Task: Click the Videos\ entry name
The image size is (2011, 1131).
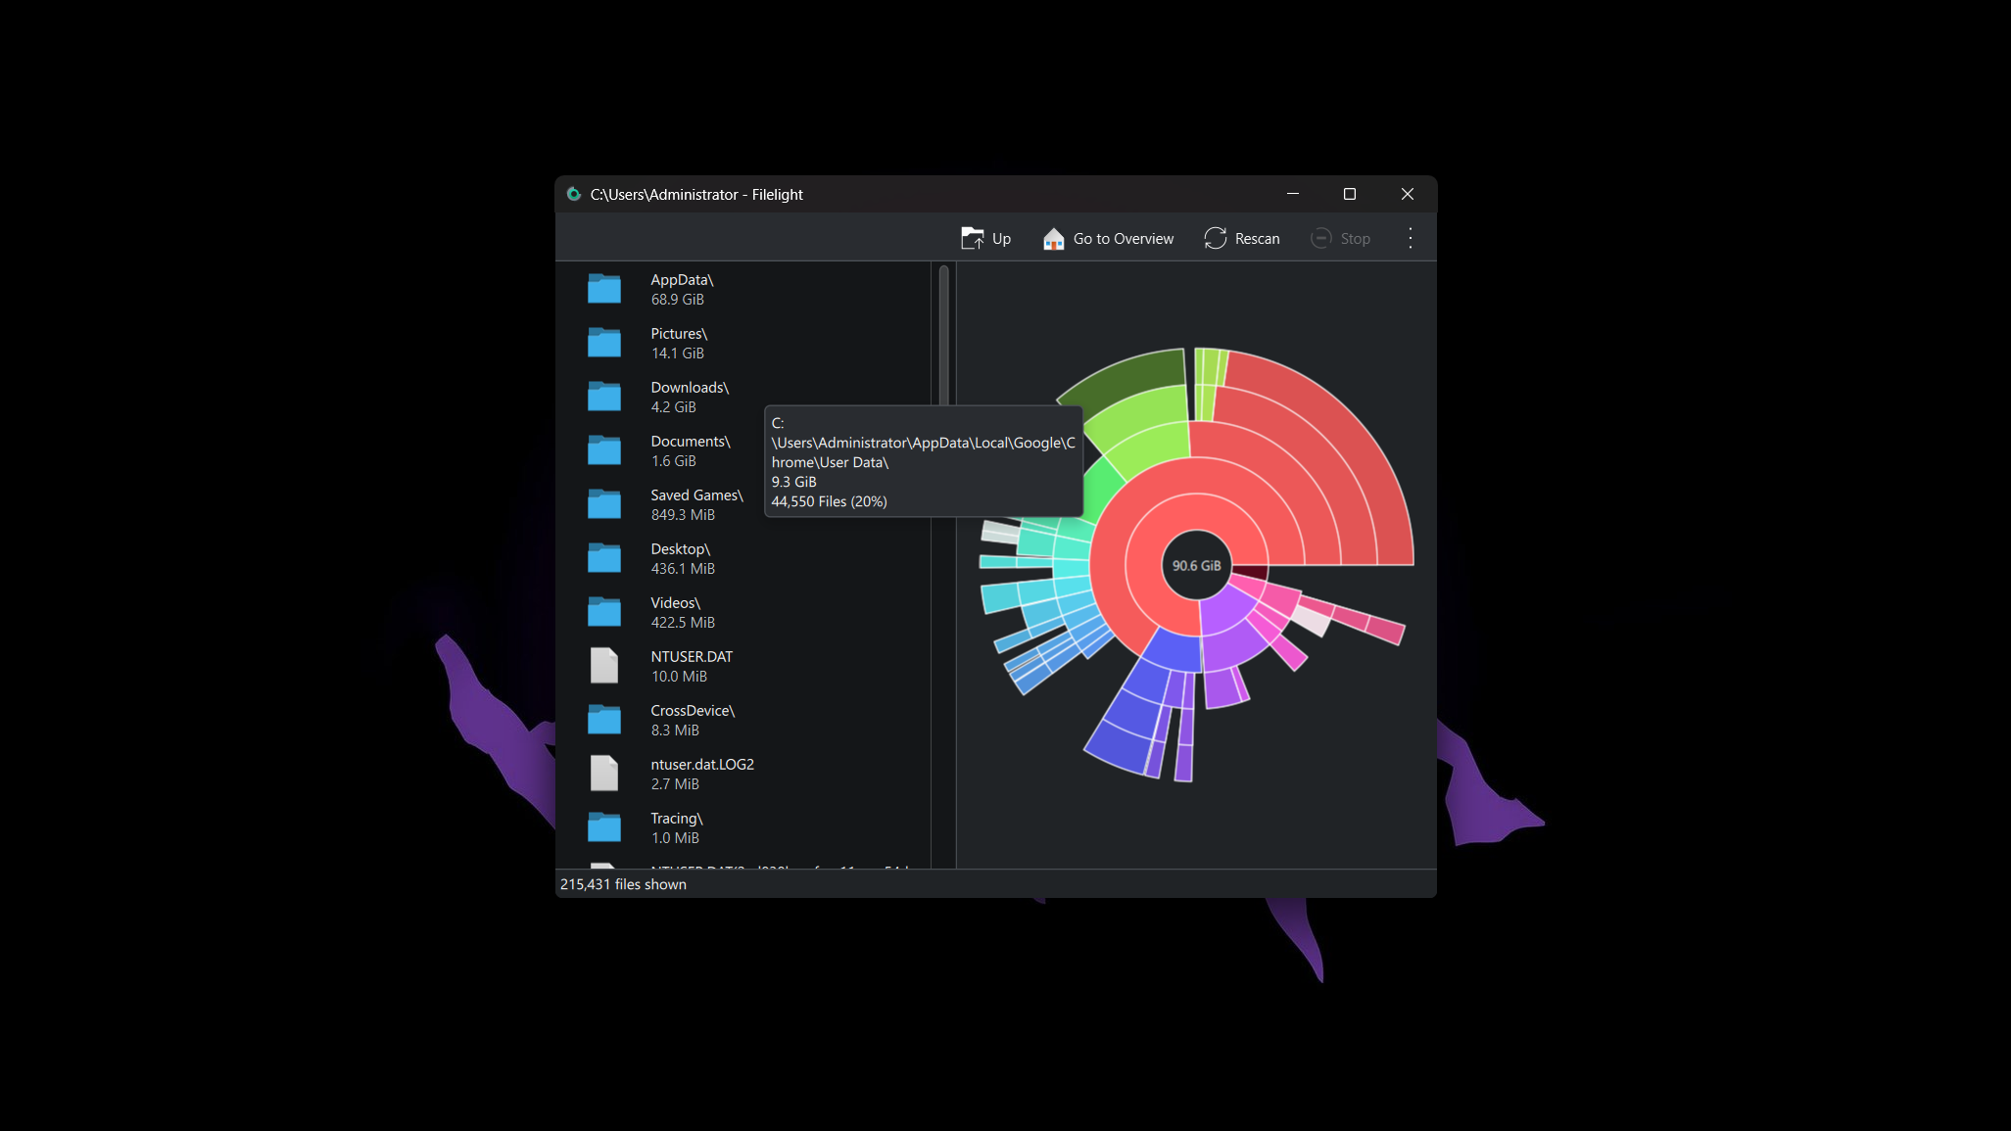Action: point(676,603)
